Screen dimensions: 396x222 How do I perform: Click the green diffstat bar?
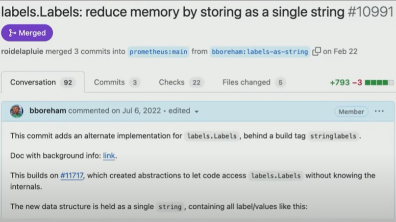(379, 83)
